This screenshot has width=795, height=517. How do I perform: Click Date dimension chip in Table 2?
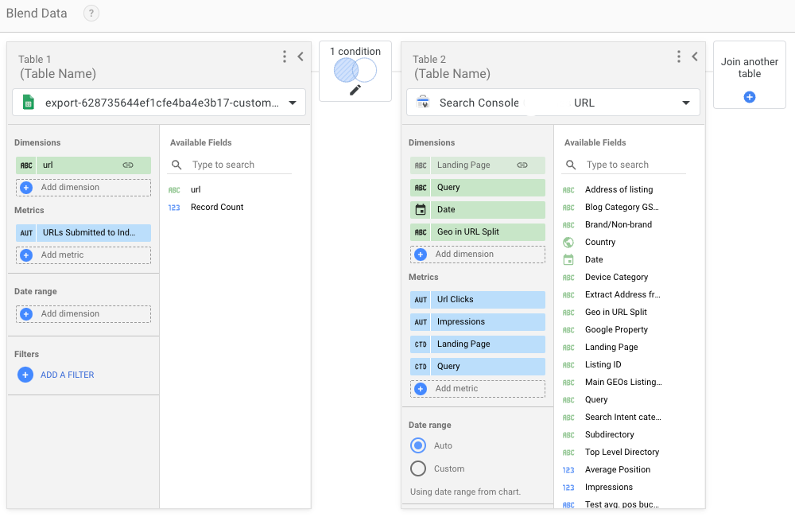pyautogui.click(x=478, y=209)
